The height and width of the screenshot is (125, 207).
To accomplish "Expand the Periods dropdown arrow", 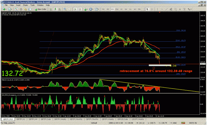I will pos(93,9).
